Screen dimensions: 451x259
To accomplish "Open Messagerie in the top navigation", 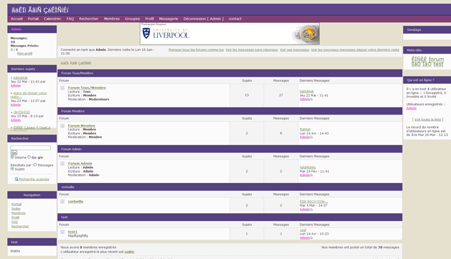I will pyautogui.click(x=169, y=19).
